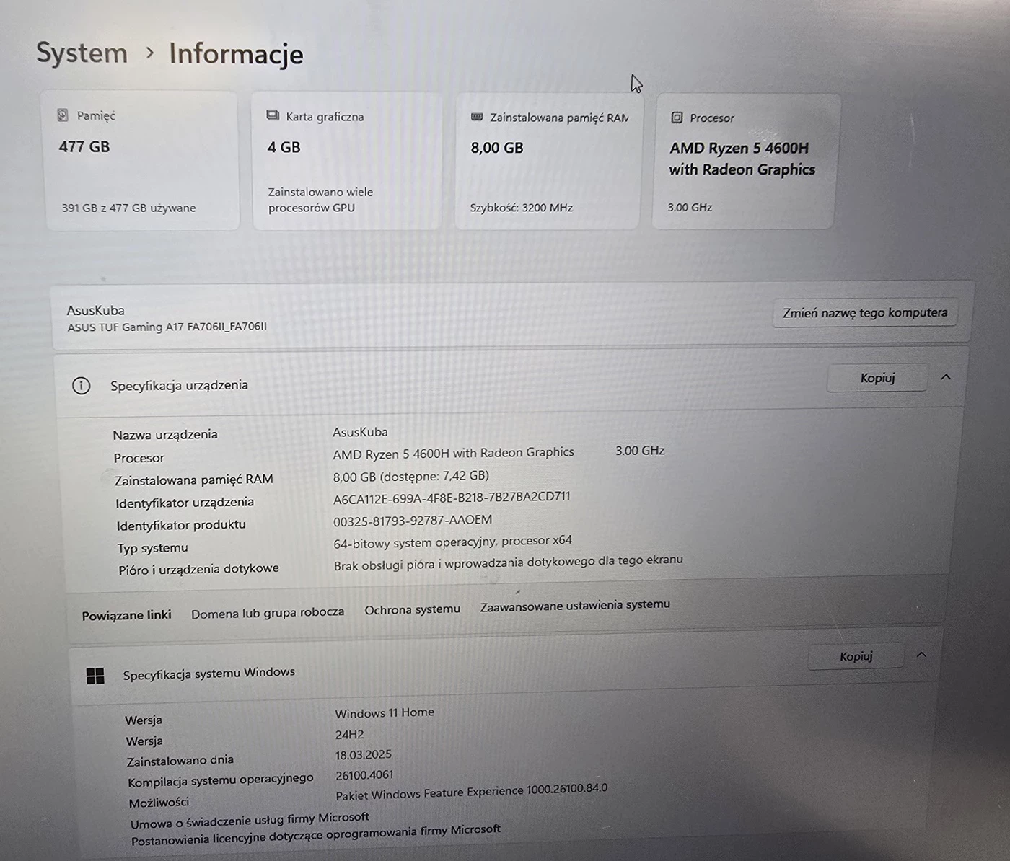Click Zainstalowano wiele procesorów GPU text
1010x861 pixels.
(320, 200)
